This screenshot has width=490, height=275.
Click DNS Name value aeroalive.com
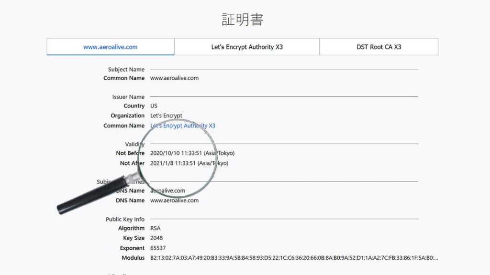pyautogui.click(x=168, y=190)
